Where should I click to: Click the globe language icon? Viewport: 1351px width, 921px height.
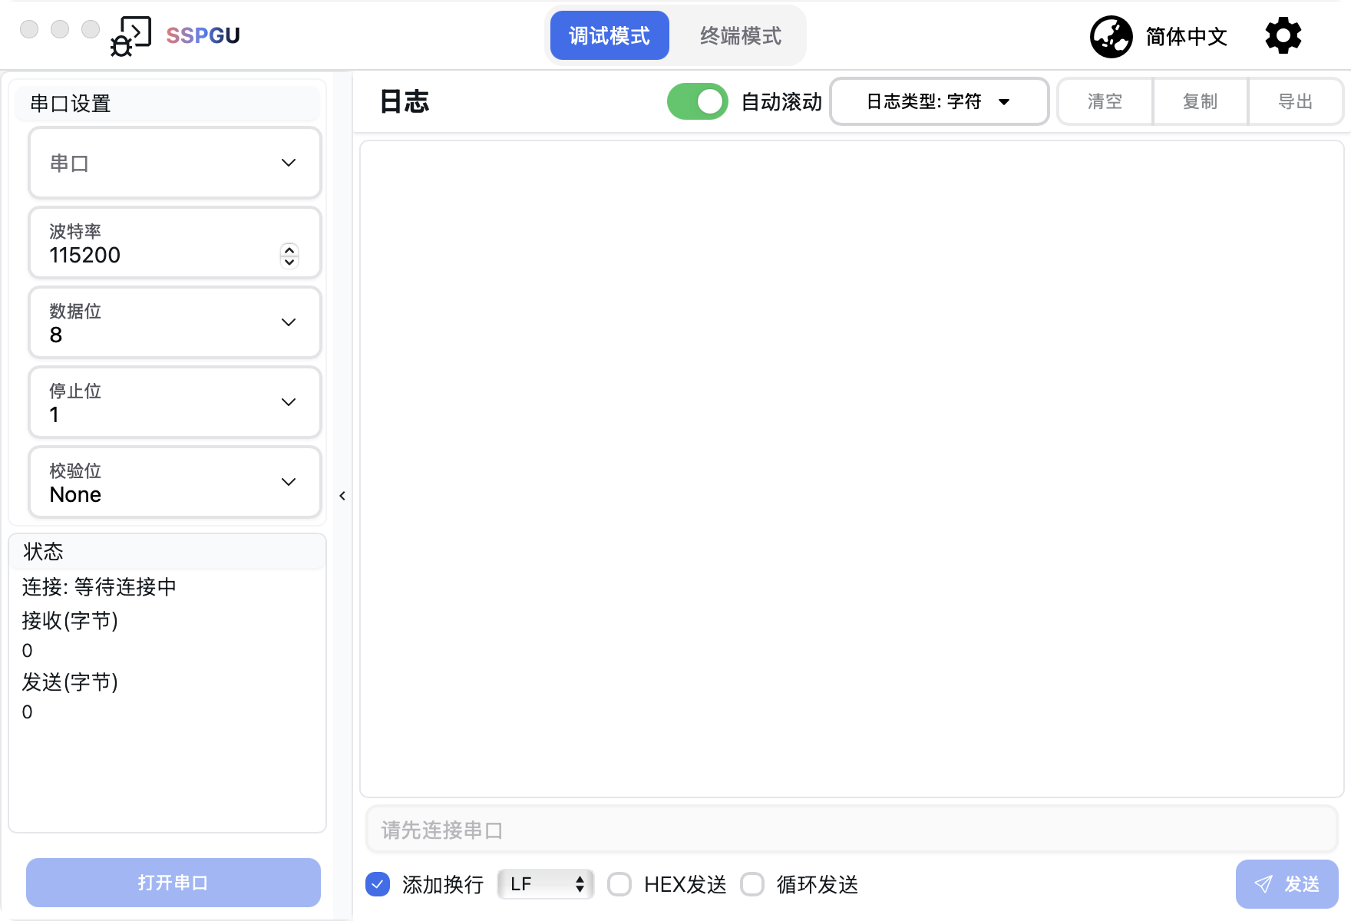(x=1111, y=37)
